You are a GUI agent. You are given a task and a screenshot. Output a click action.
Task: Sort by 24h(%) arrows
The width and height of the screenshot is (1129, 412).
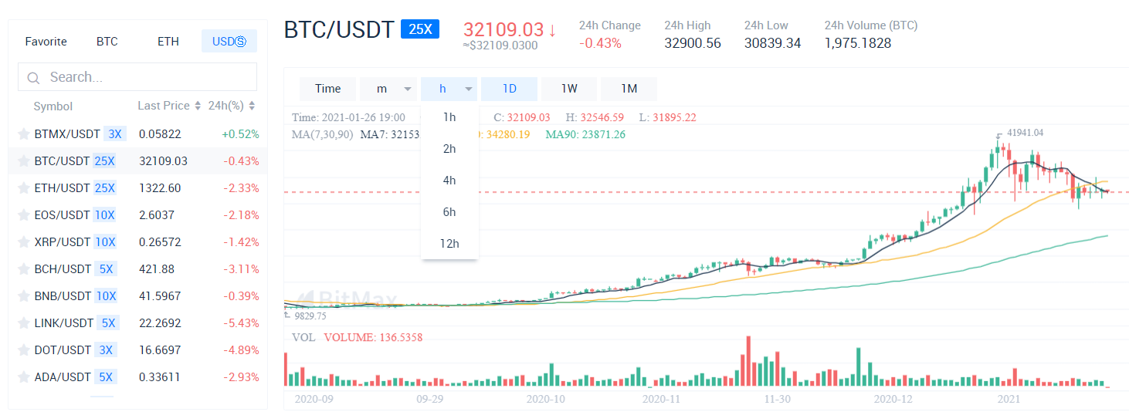(252, 106)
